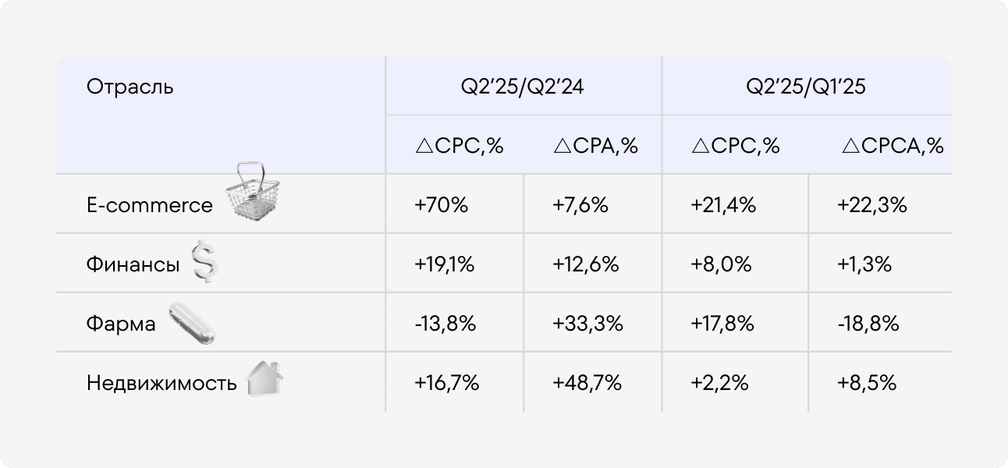Click the Финансы row label
The image size is (1008, 468).
pyautogui.click(x=133, y=265)
